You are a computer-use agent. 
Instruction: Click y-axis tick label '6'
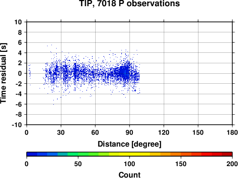coord(20,42)
